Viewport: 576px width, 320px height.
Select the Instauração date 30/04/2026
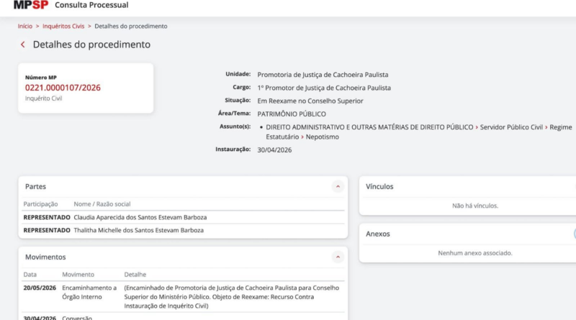pos(274,150)
